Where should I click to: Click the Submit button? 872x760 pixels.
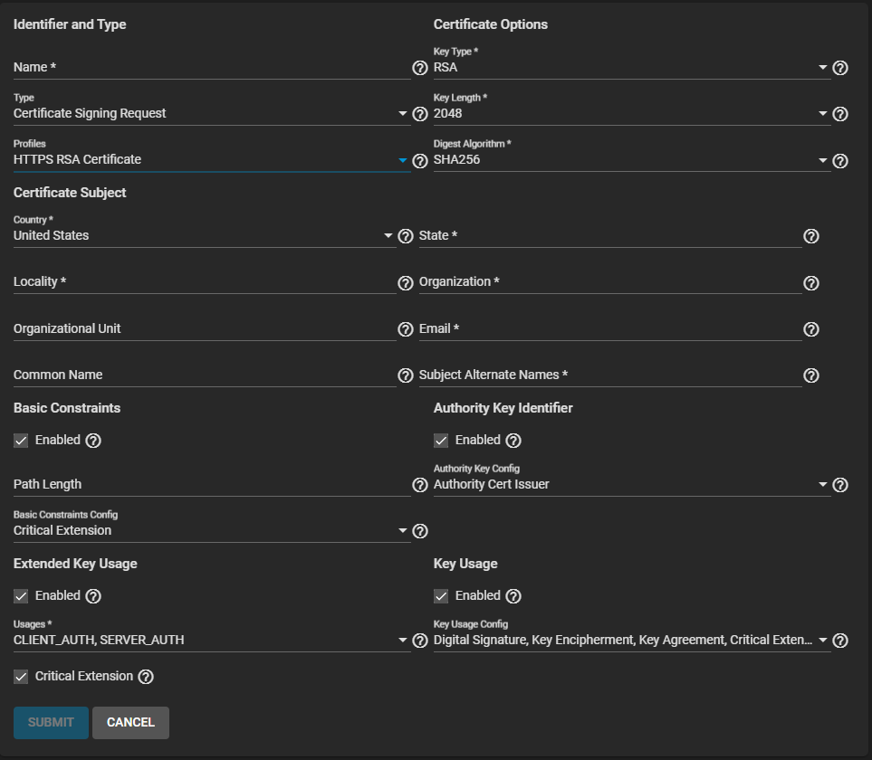[51, 723]
